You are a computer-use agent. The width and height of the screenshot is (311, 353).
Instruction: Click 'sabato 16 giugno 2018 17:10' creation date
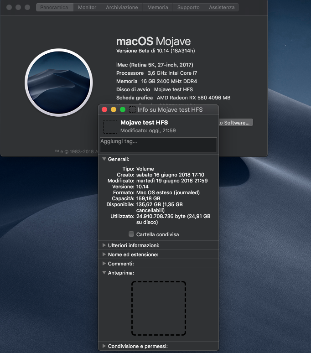170,175
